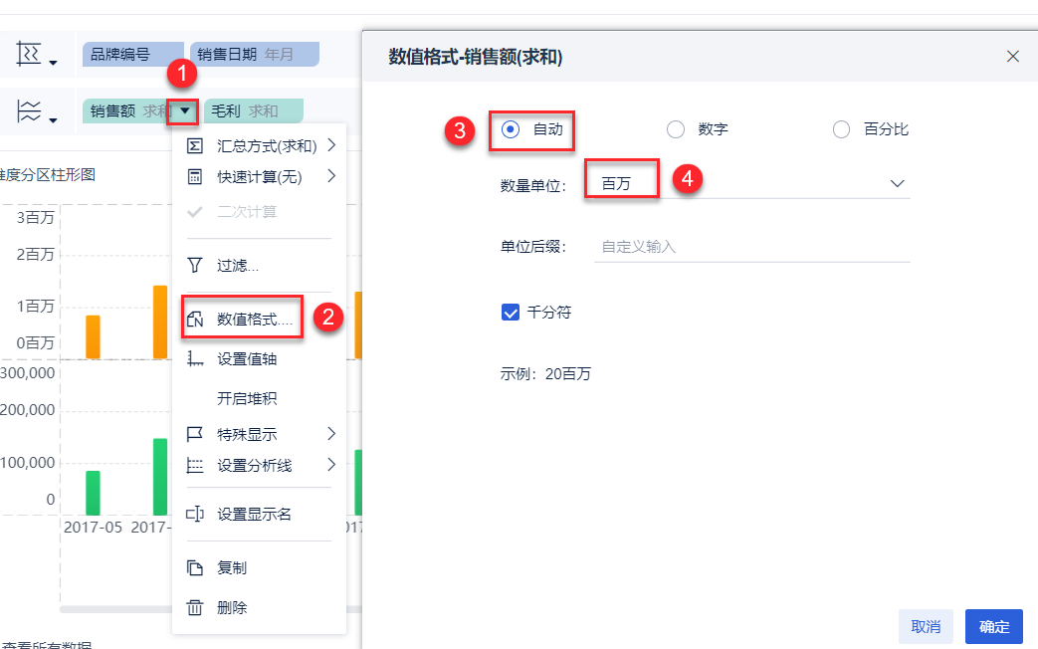
Task: Uncheck the 千分符 checkbox
Action: (x=511, y=313)
